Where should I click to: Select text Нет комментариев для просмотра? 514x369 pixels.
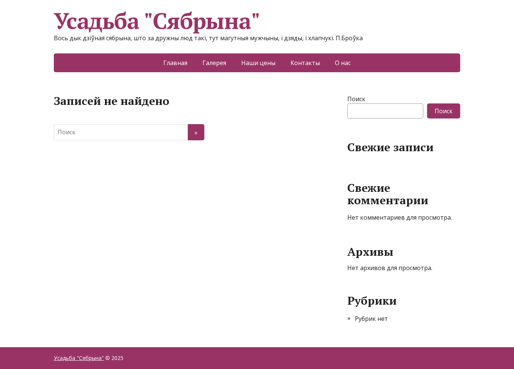click(x=400, y=217)
